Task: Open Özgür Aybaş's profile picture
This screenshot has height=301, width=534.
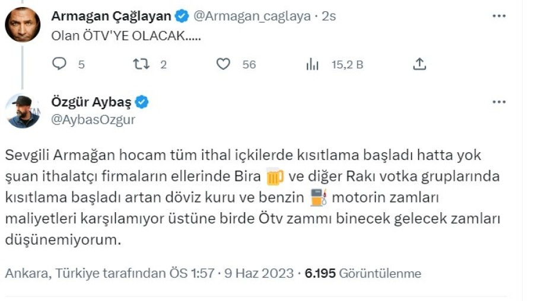Action: pyautogui.click(x=23, y=111)
